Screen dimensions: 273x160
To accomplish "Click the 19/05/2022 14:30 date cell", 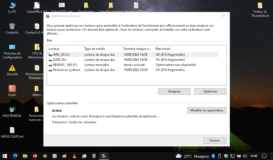I will click(135, 54).
